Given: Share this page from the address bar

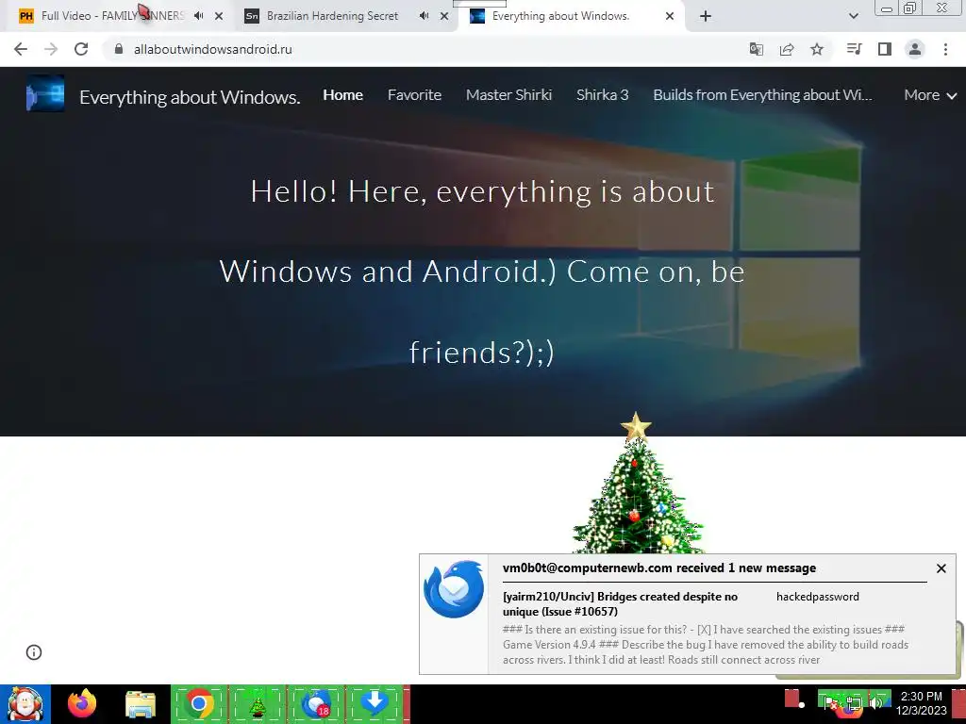Looking at the screenshot, I should (787, 49).
